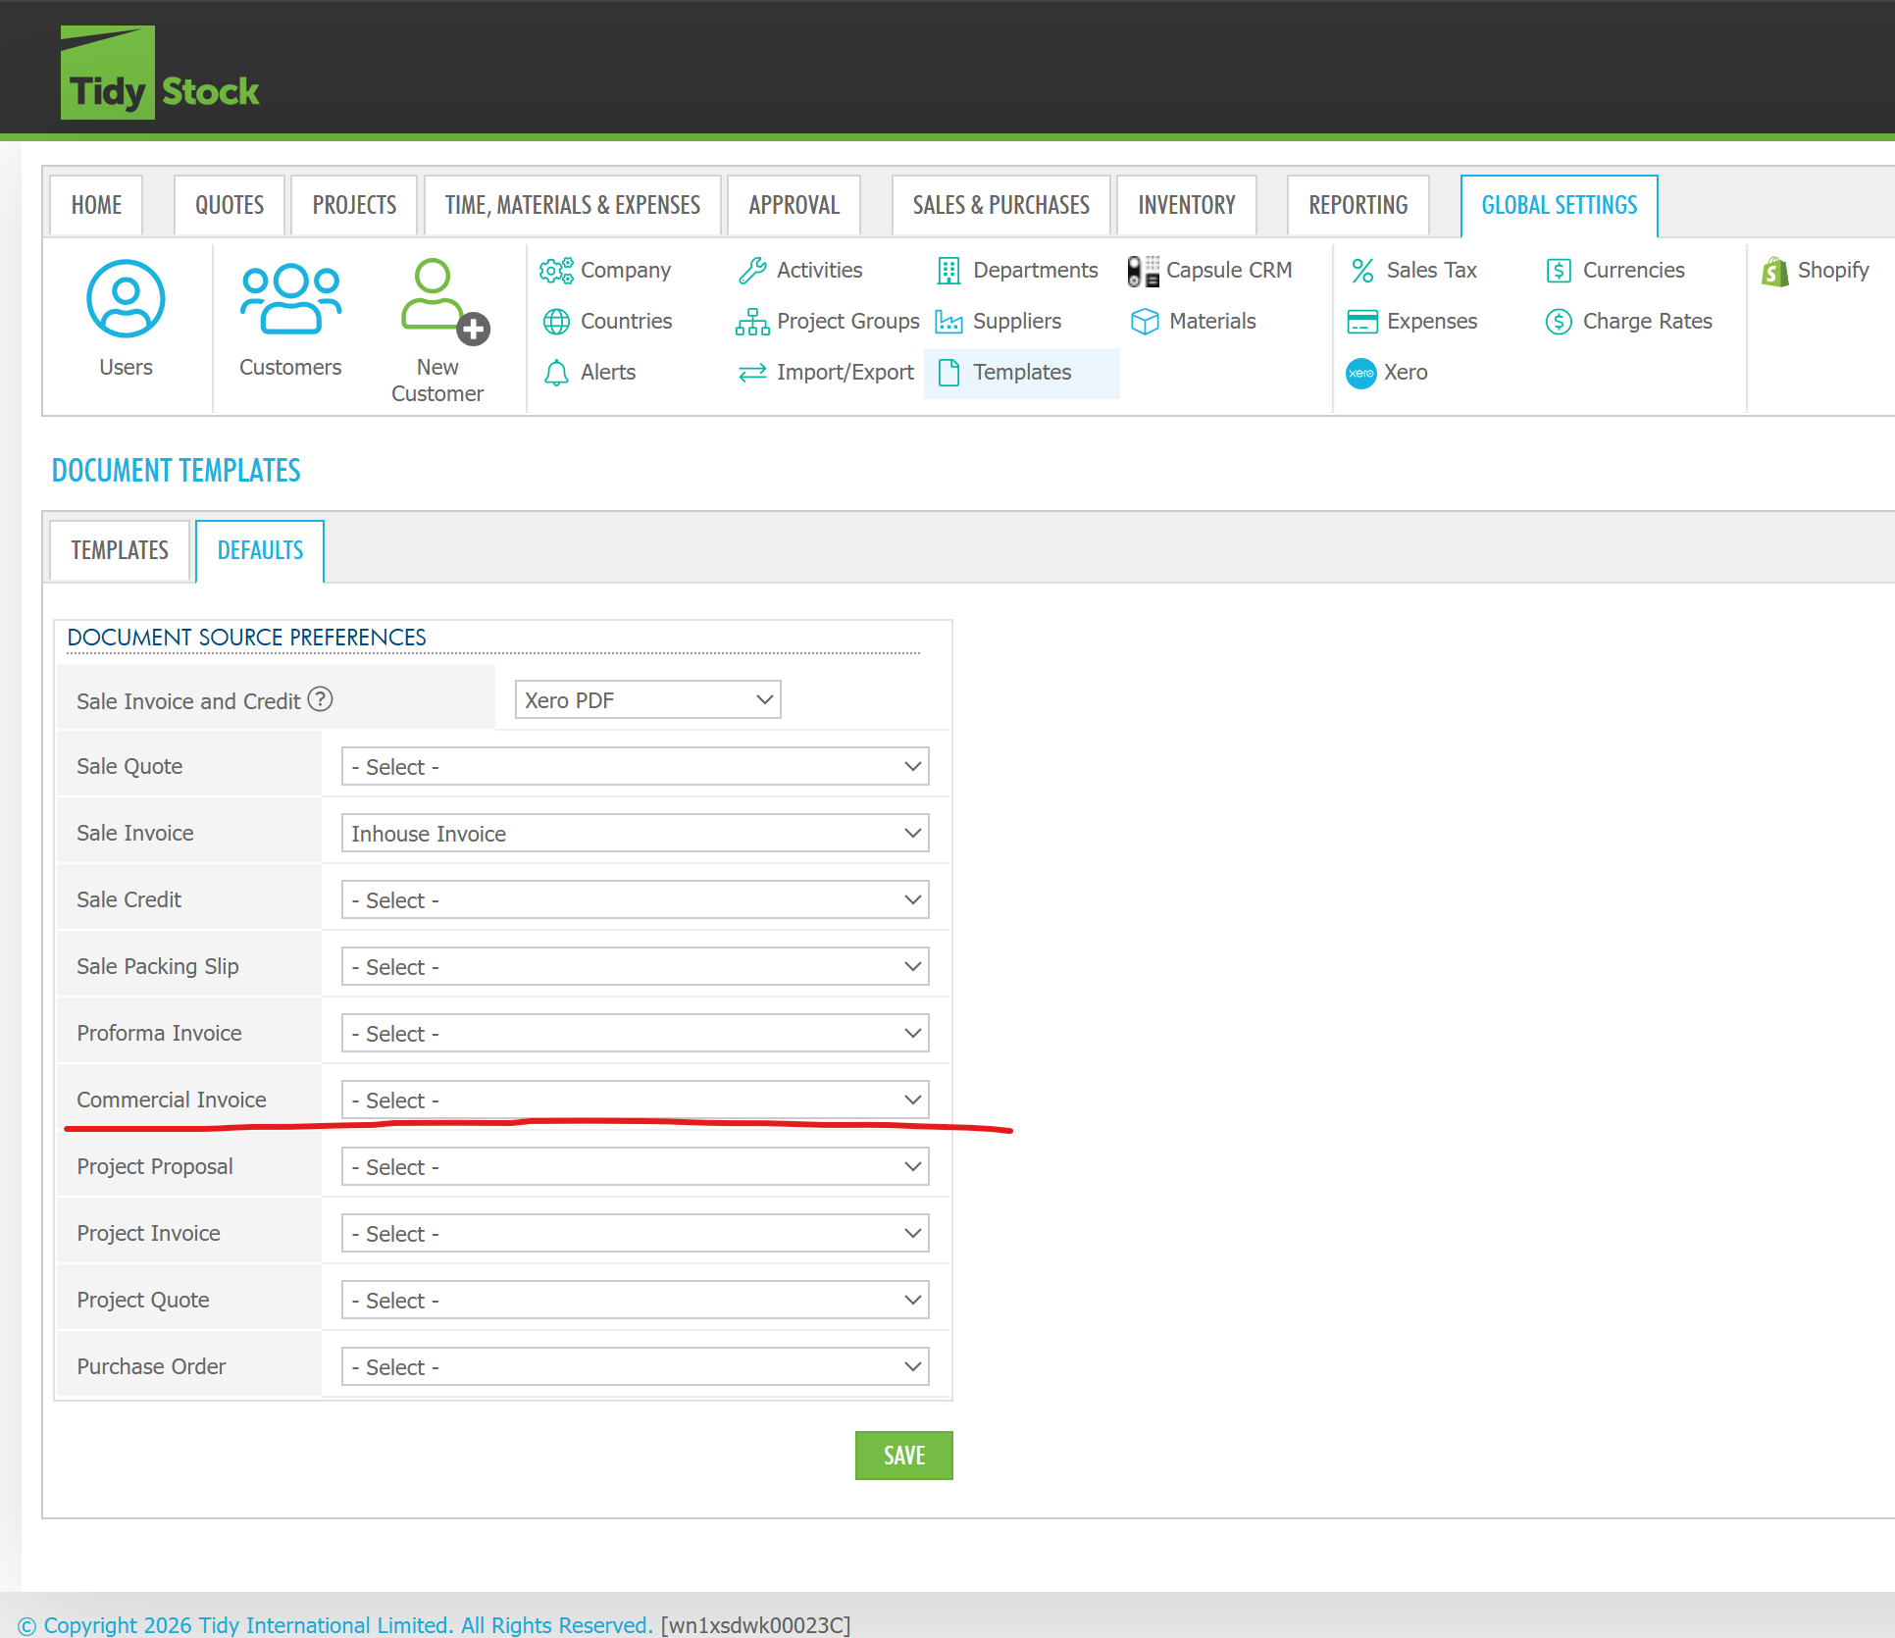
Task: Click the Purchase Order row label
Action: click(x=151, y=1367)
